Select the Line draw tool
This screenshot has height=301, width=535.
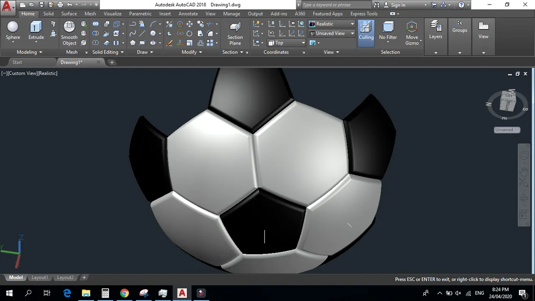point(143,33)
